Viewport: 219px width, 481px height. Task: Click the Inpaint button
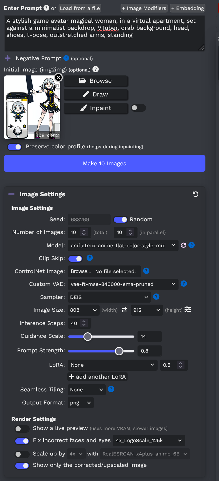[x=96, y=108]
